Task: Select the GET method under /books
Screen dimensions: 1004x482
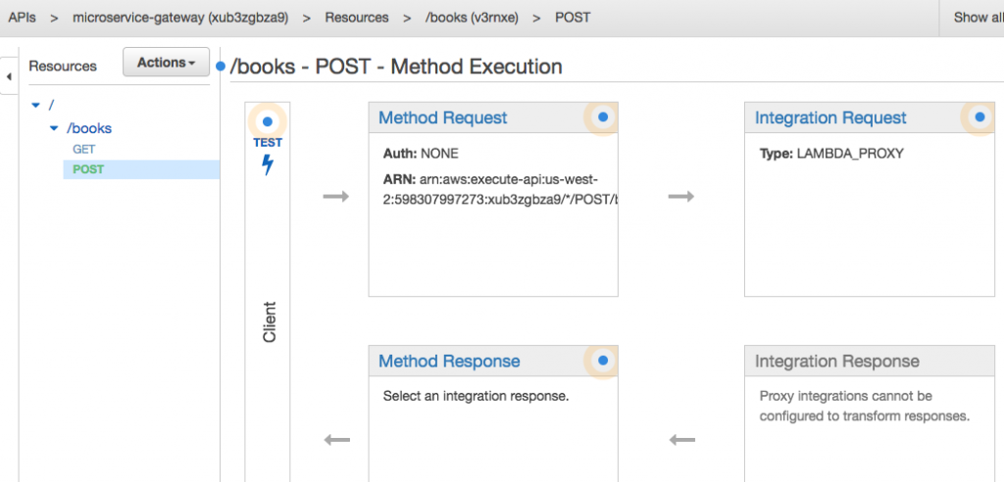Action: 84,149
